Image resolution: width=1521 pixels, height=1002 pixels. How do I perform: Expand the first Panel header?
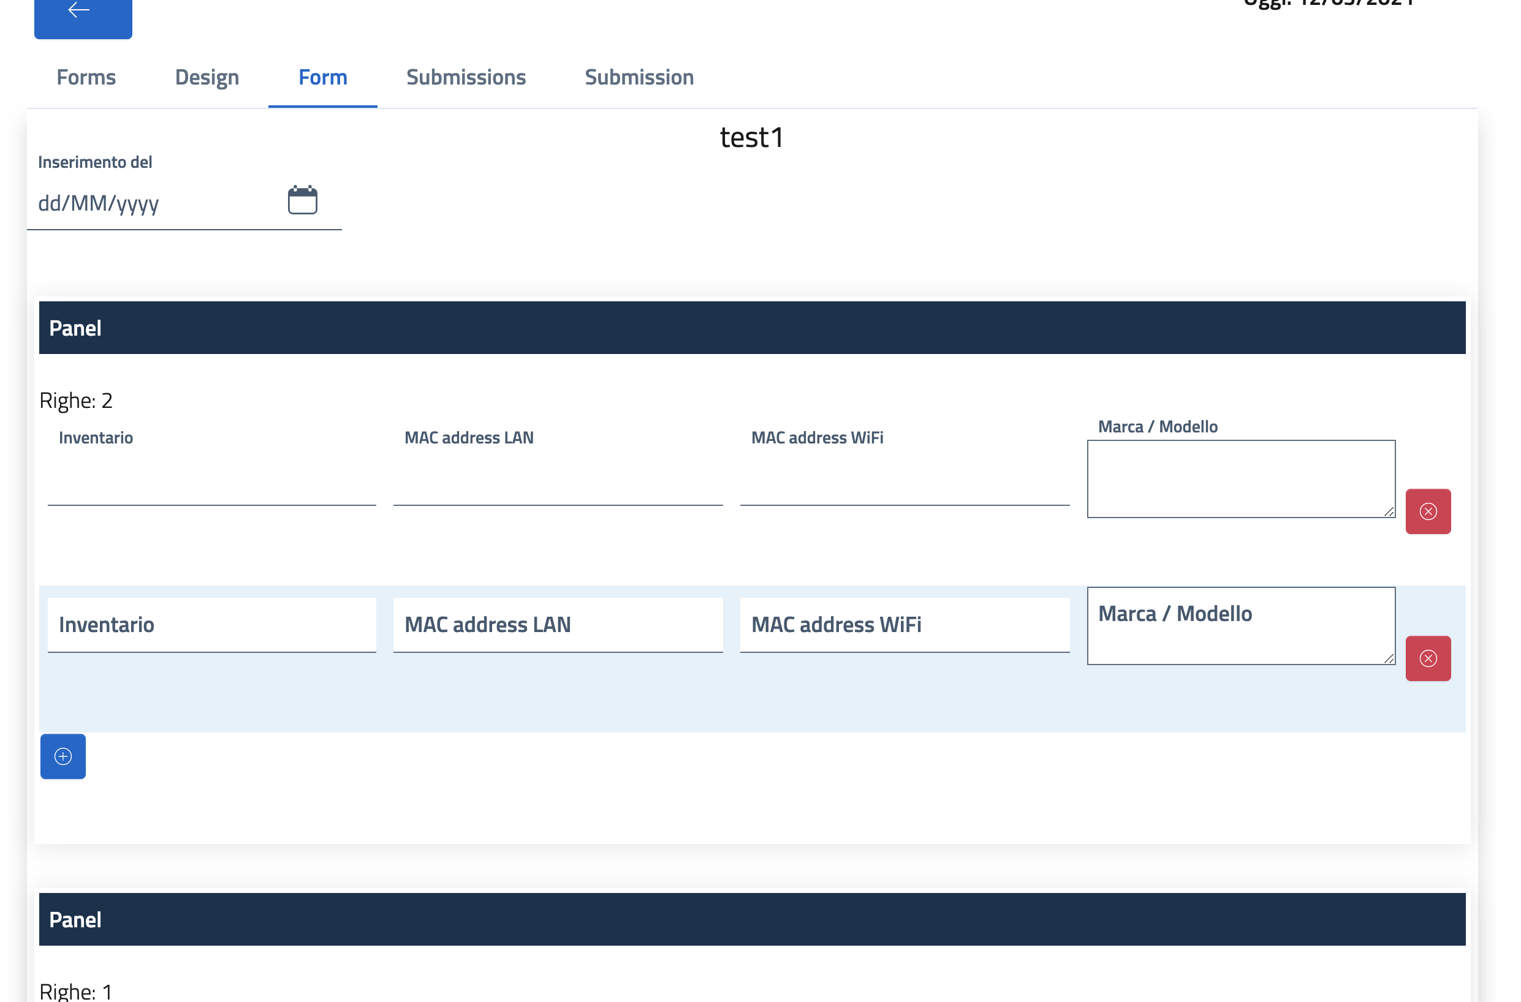751,328
